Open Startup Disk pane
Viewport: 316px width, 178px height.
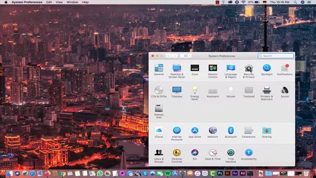(x=159, y=111)
